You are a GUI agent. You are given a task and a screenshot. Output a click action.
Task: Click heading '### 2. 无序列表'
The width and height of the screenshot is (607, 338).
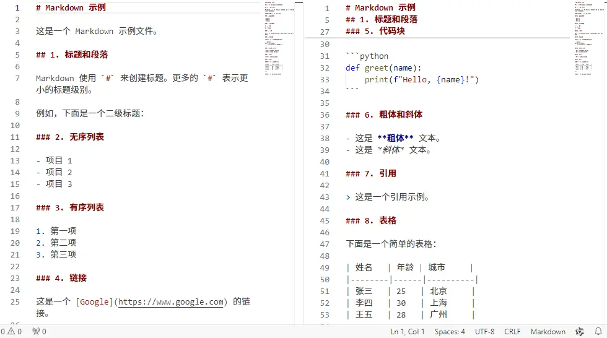click(x=69, y=137)
